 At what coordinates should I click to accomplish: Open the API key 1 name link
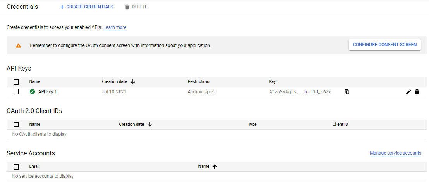tap(47, 92)
